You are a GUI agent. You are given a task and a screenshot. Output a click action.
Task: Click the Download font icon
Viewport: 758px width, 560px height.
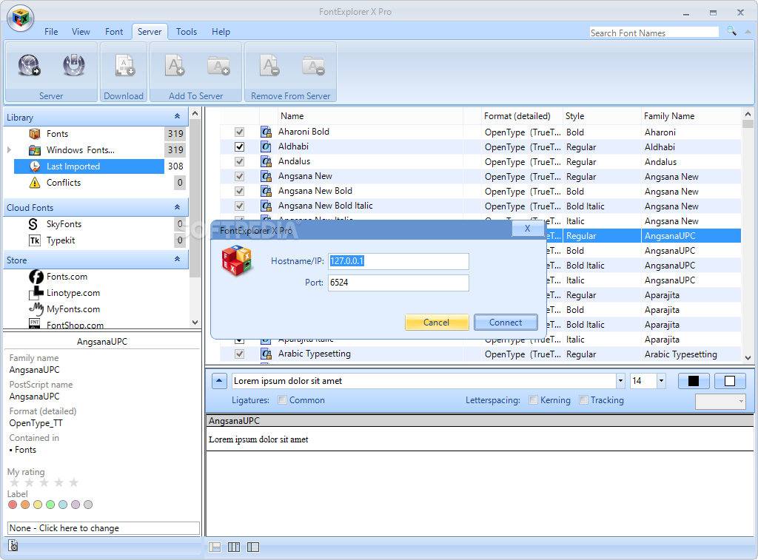click(x=124, y=65)
